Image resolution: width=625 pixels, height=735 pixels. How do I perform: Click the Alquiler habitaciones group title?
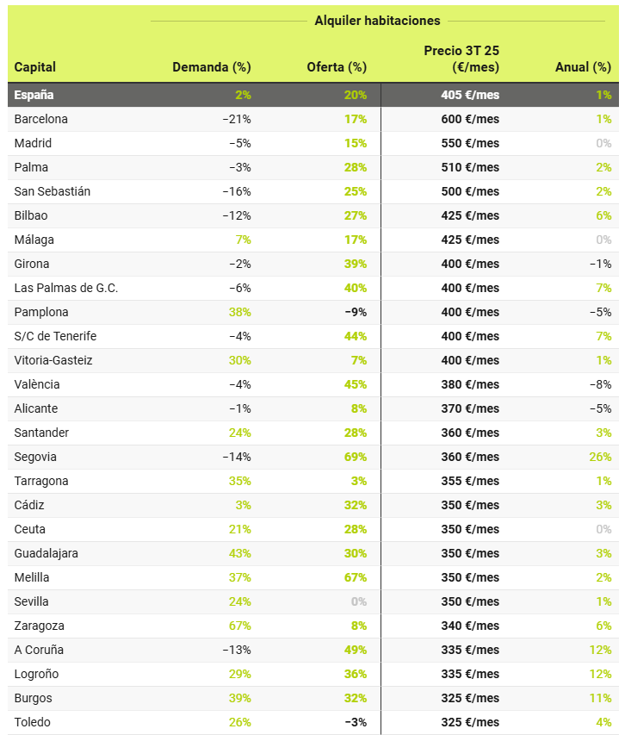[377, 21]
